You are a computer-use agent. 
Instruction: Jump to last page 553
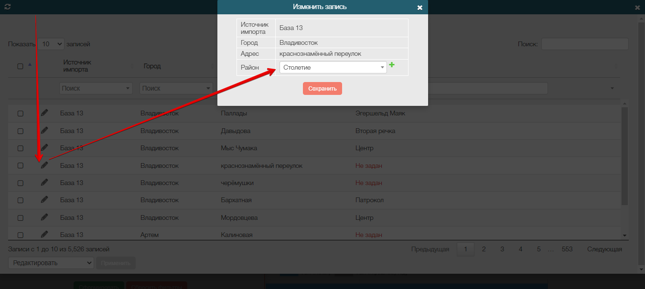[567, 249]
